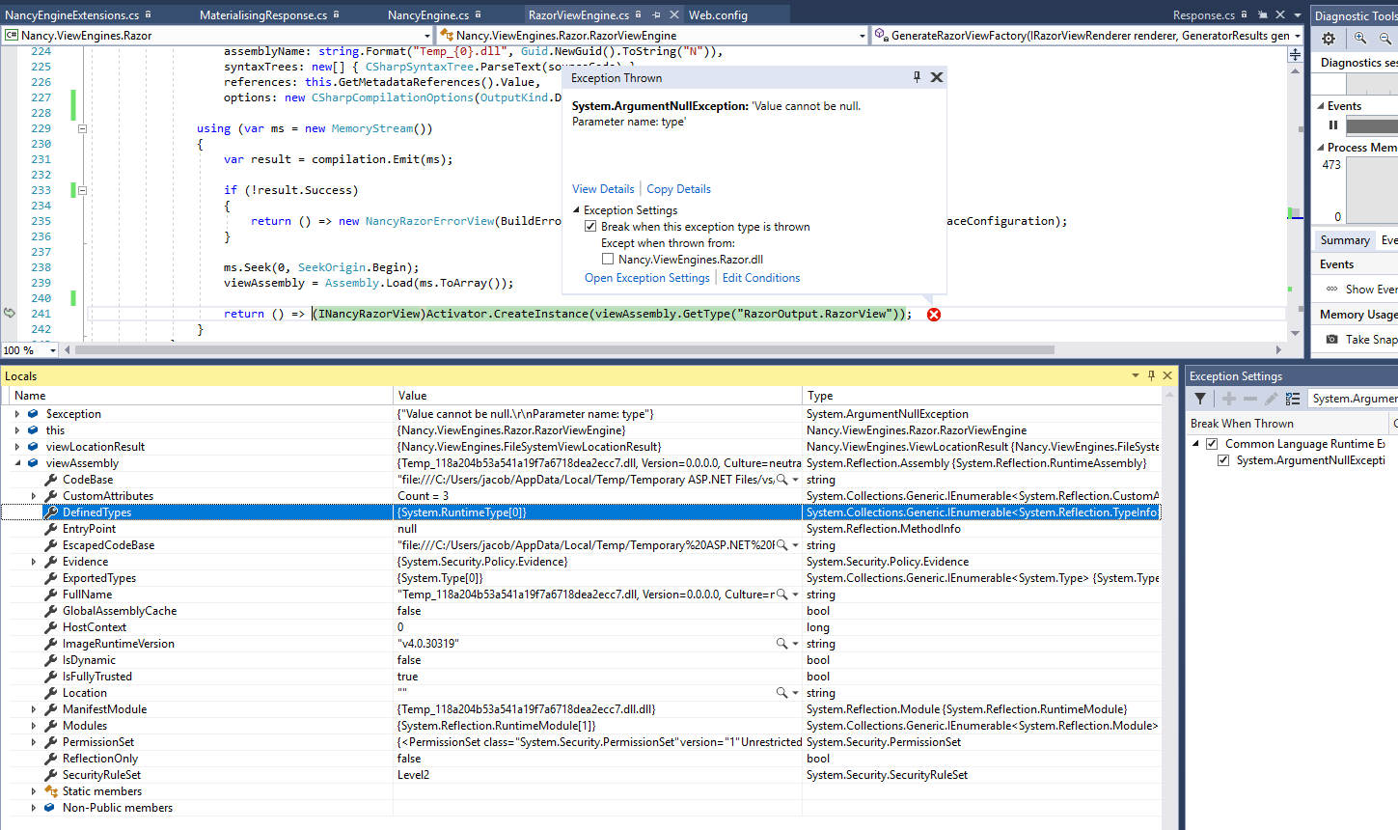Viewport: 1398px width, 830px height.
Task: Pin the Exception Thrown popup
Action: coord(917,77)
